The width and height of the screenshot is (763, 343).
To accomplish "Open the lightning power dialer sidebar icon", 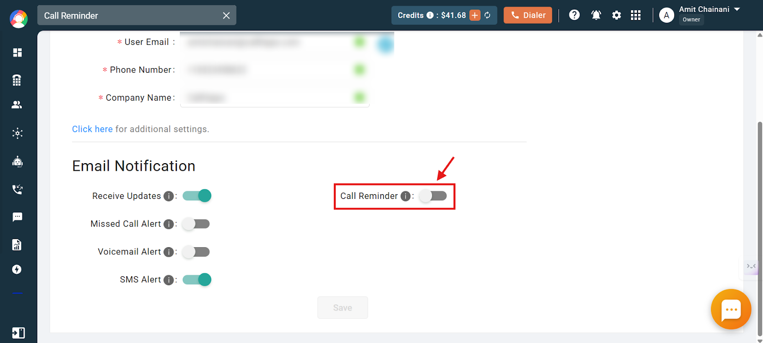I will click(x=17, y=270).
